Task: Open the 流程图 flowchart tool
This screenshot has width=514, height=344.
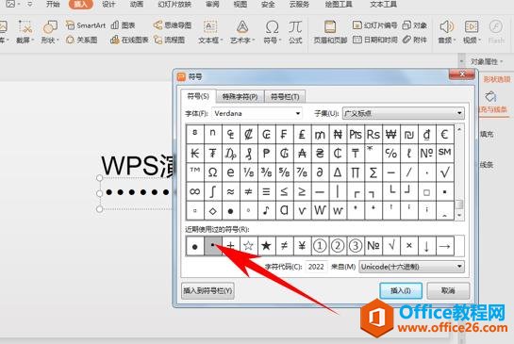Action: (x=169, y=40)
